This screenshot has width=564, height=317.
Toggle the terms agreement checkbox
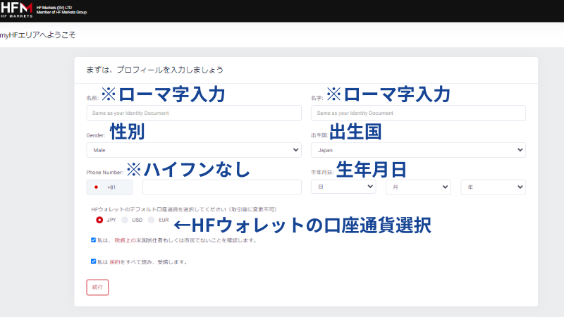click(94, 261)
